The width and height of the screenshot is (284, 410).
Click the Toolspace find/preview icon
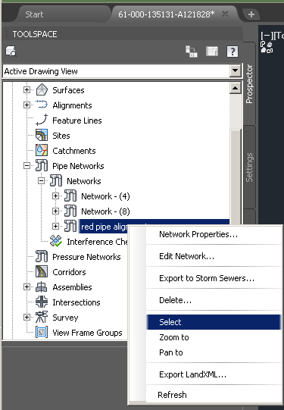[x=11, y=52]
